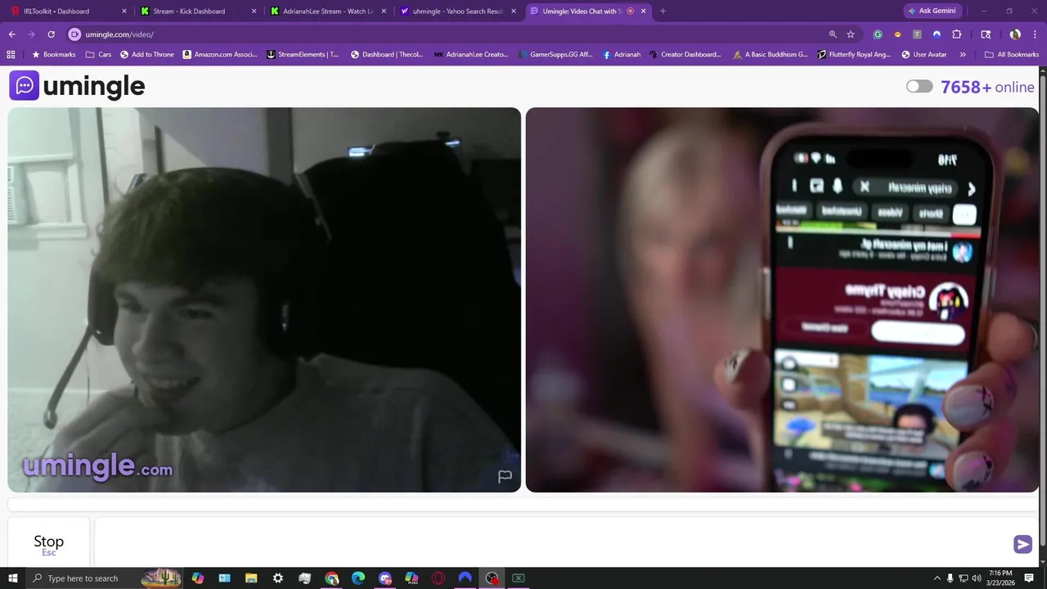Open the Xbox Game Bar taskbar icon
The image size is (1047, 589).
(x=518, y=578)
